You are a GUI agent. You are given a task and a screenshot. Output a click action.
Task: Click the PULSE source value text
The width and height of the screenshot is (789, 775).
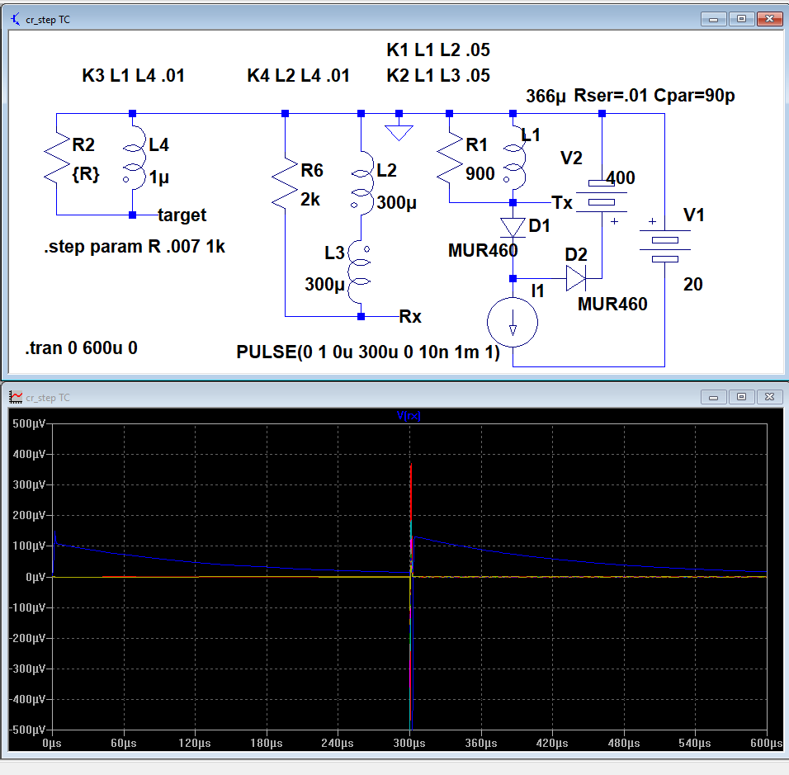(368, 352)
